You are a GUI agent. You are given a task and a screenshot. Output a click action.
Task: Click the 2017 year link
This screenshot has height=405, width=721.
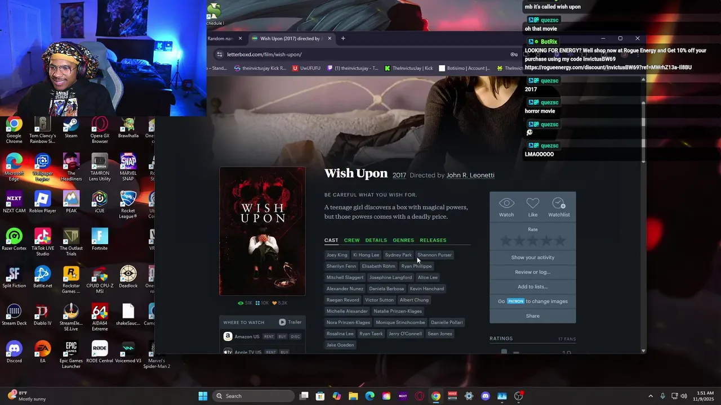[399, 175]
